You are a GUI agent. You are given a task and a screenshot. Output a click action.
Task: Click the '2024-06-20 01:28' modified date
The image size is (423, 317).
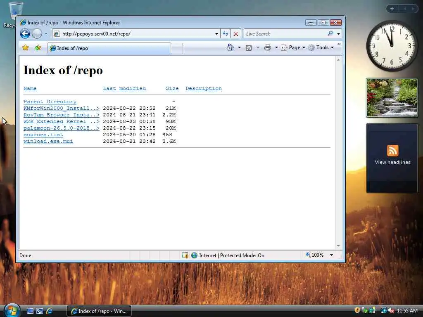pos(129,135)
